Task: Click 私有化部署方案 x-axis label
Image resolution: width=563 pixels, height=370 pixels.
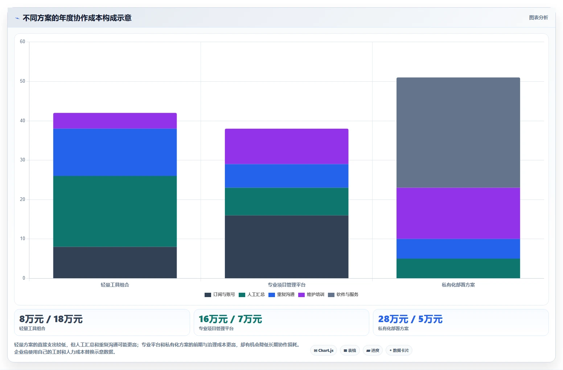Action: click(458, 285)
